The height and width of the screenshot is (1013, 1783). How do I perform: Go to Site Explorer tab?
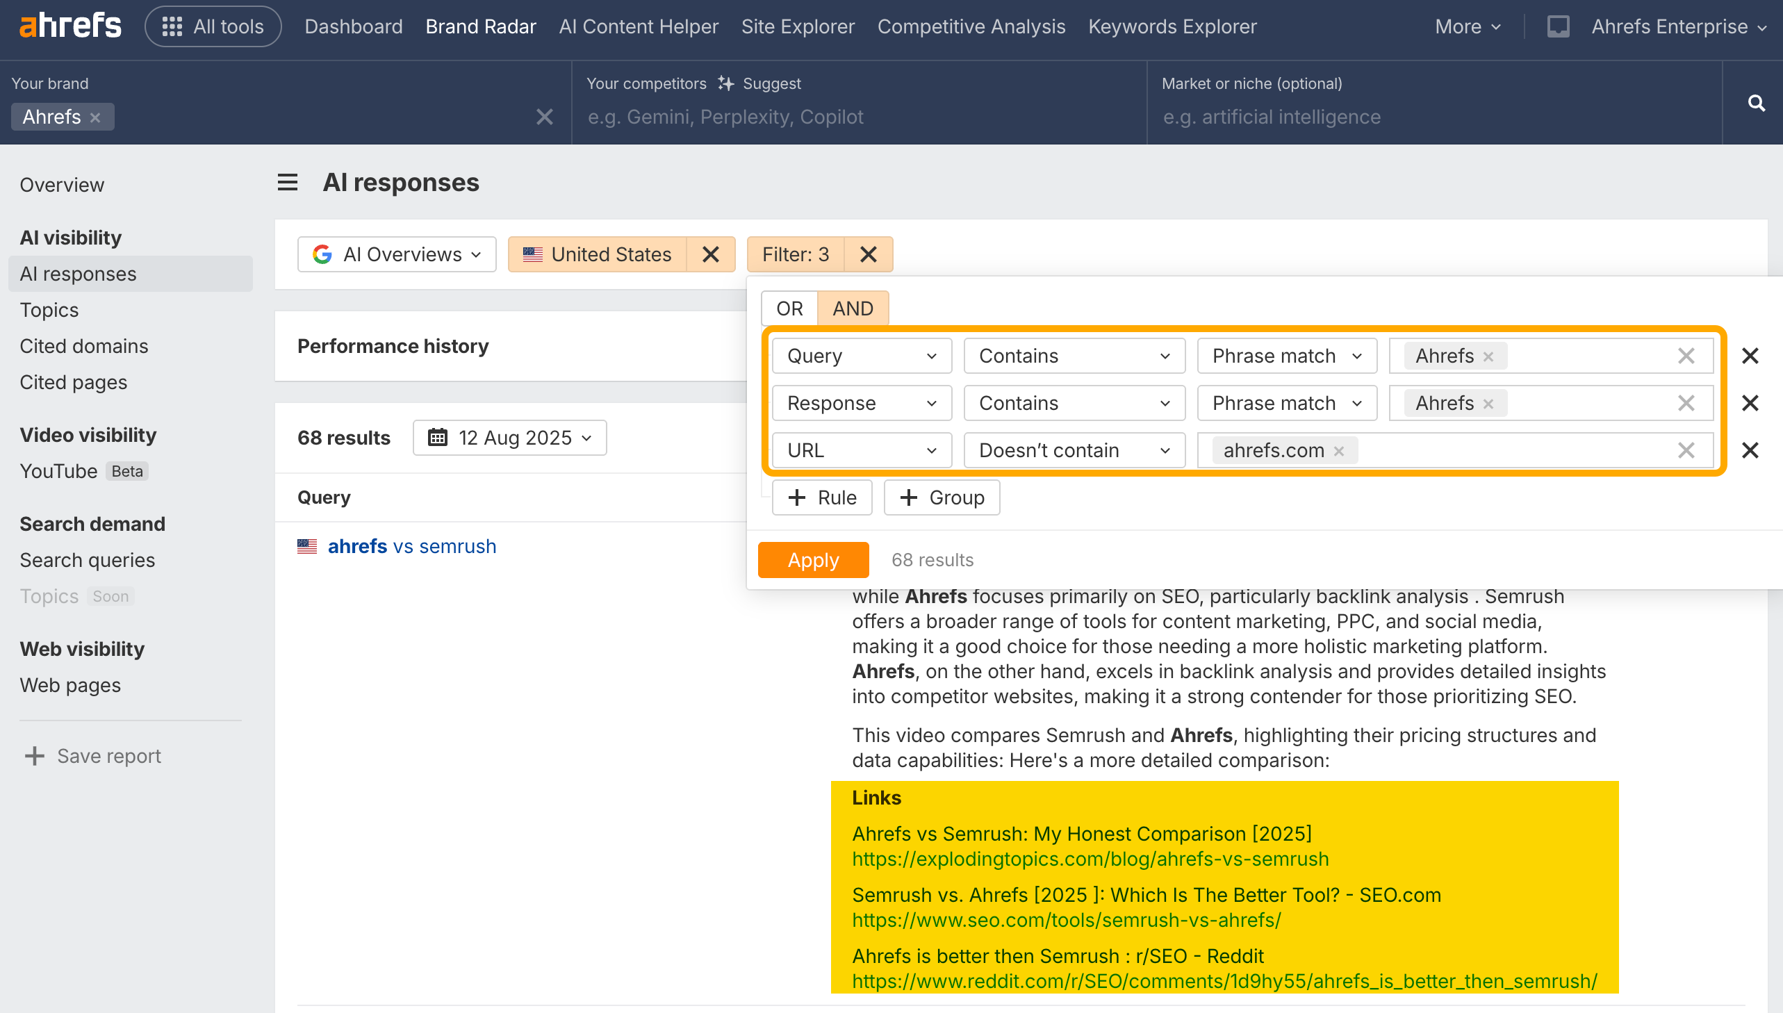tap(797, 26)
